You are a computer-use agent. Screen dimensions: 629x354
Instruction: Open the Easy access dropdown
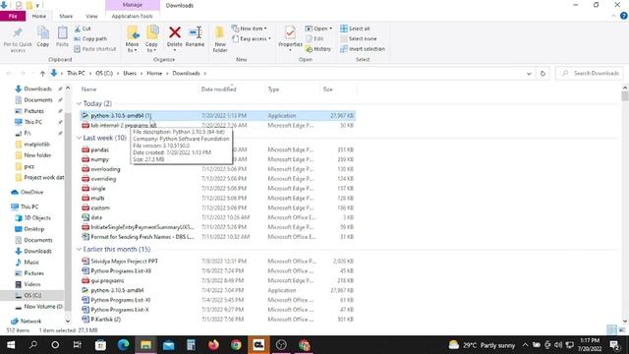point(252,39)
